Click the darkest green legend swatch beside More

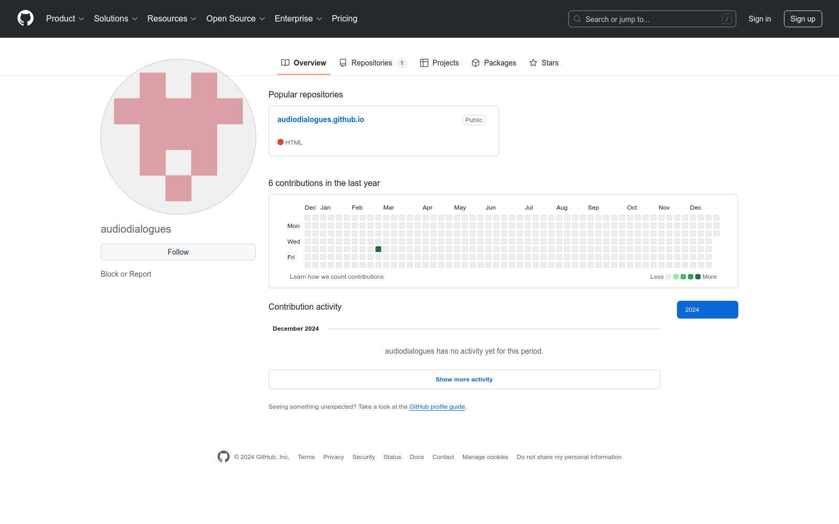coord(698,277)
